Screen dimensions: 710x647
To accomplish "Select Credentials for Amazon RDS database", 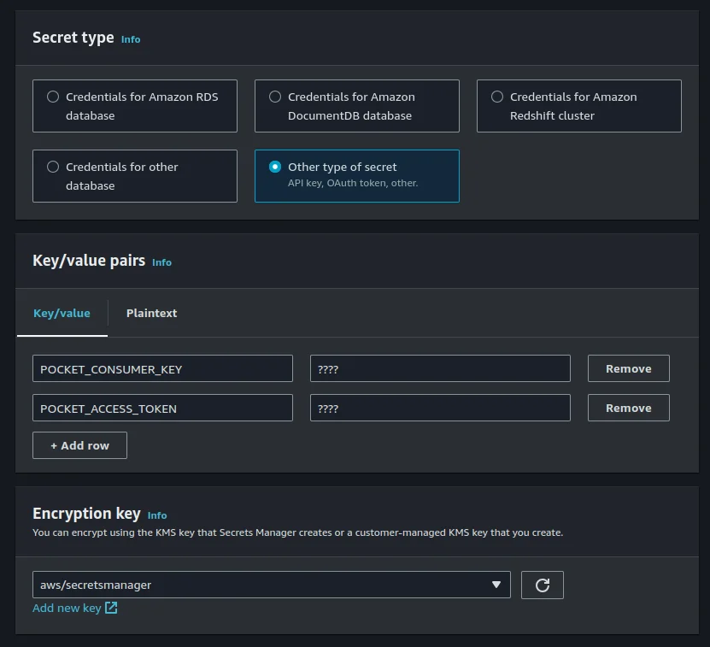I will click(53, 97).
